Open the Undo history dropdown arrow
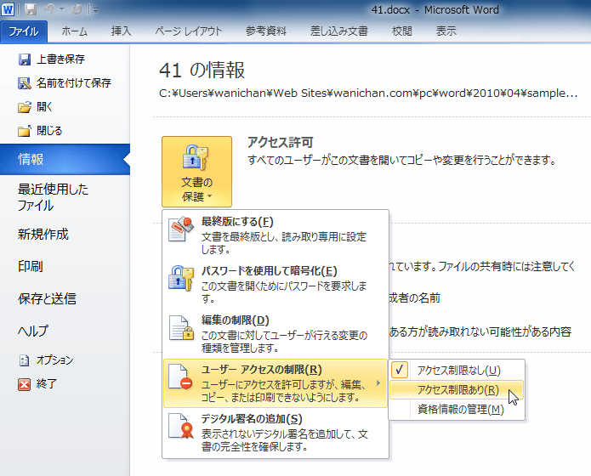The image size is (591, 476). tap(62, 9)
